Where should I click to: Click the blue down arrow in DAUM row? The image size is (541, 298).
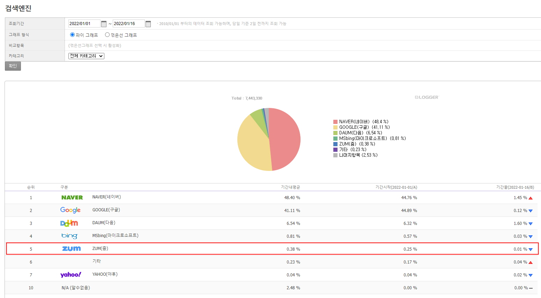pos(531,224)
